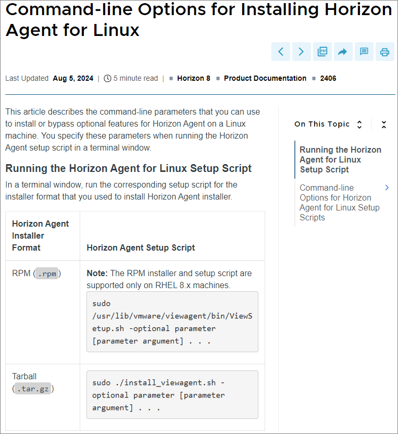This screenshot has height=434, width=398.
Task: Jump to Command-line Options for Setup Scripts
Action: pos(339,203)
